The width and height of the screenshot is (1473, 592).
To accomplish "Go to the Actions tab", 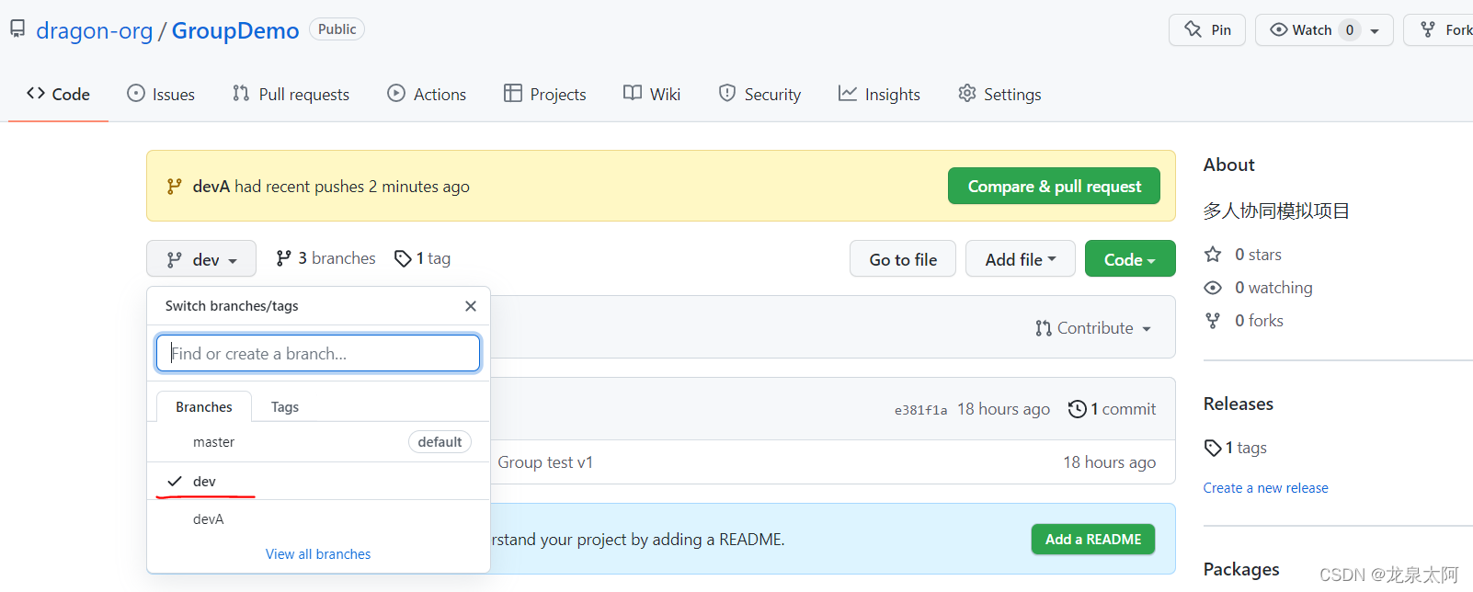I will point(427,94).
